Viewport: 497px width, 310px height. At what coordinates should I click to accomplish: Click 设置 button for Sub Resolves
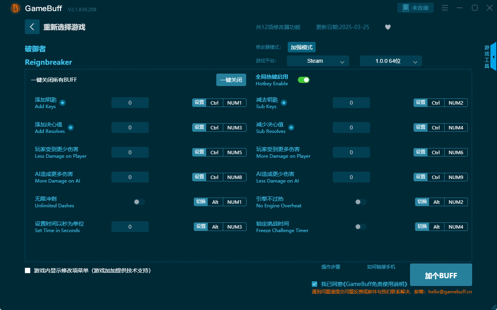[x=421, y=127]
